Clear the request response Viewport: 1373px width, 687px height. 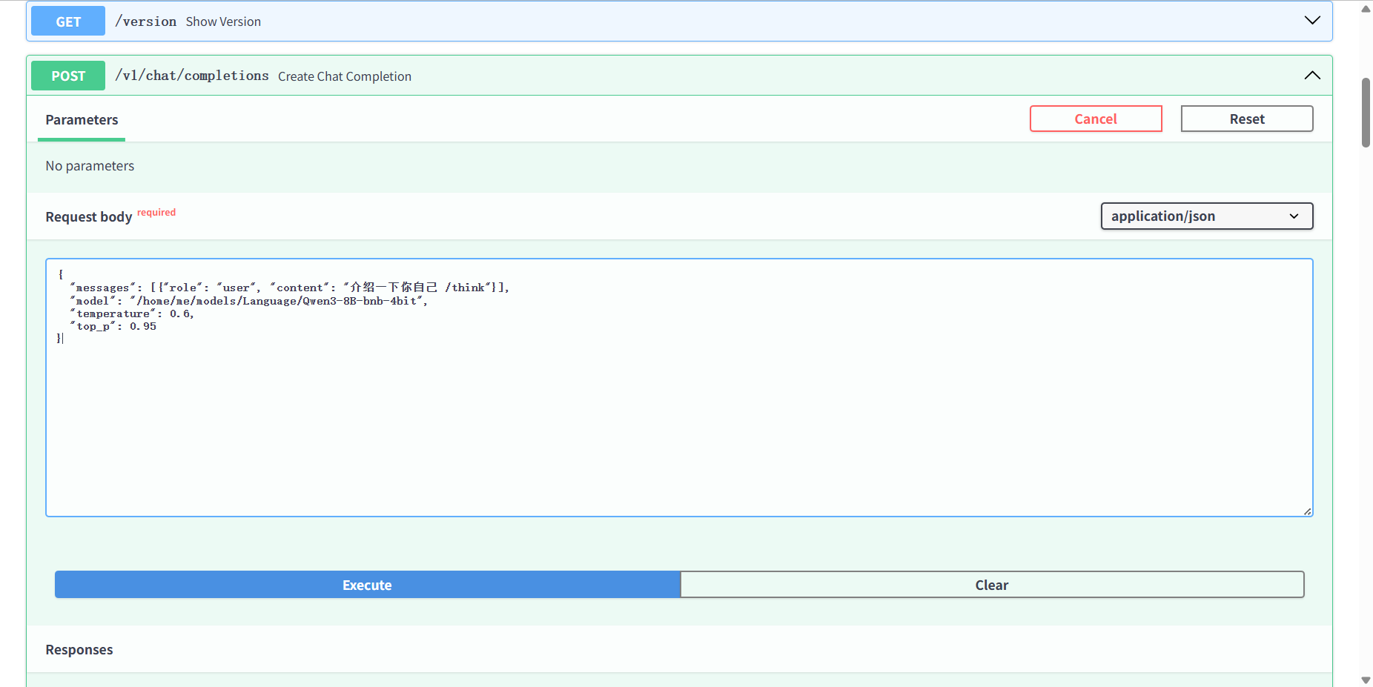click(x=992, y=585)
